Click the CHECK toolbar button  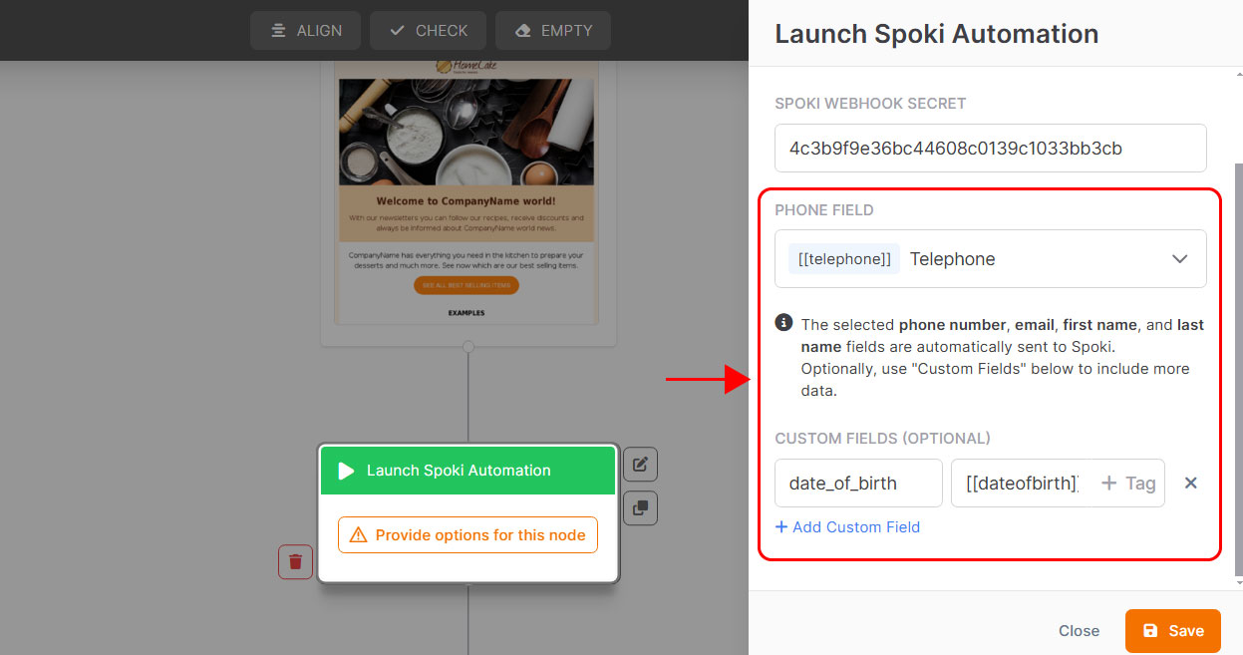[x=428, y=31]
